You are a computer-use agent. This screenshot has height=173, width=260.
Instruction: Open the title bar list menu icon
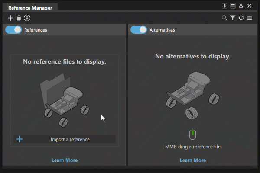[233, 6]
